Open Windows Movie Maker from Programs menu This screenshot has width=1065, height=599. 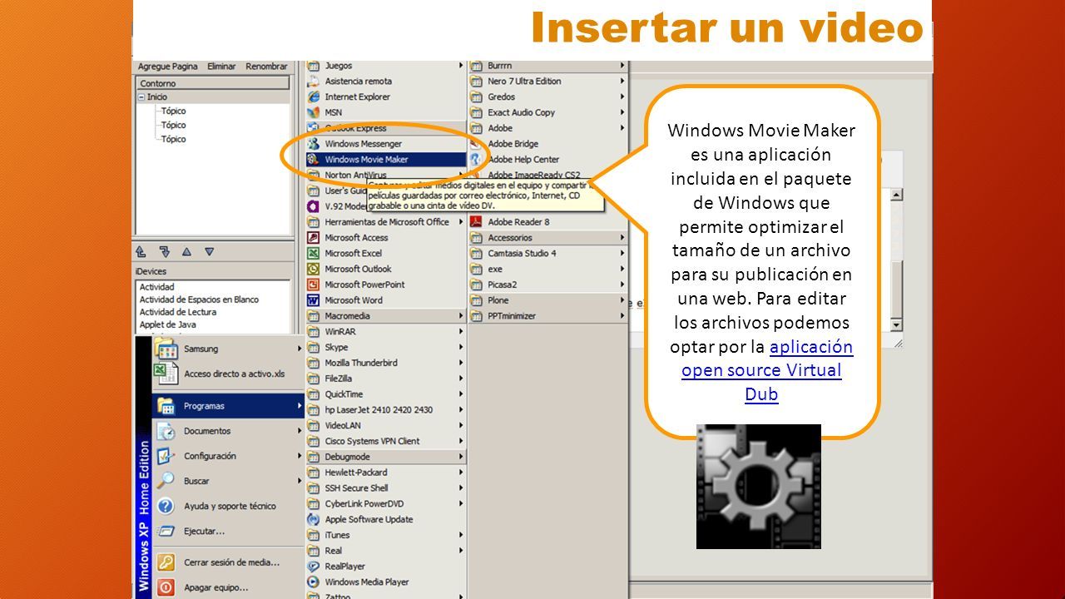click(385, 160)
